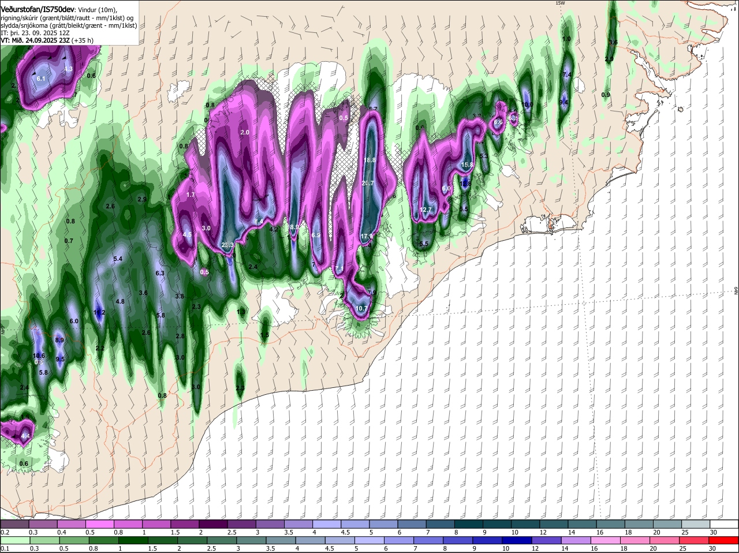Click the 'Vindur (10m)' header text
The image size is (739, 553).
click(x=97, y=10)
